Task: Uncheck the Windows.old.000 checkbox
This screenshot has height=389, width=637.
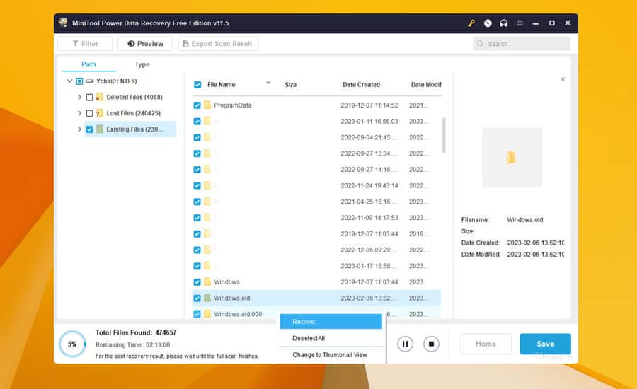Action: pyautogui.click(x=197, y=314)
